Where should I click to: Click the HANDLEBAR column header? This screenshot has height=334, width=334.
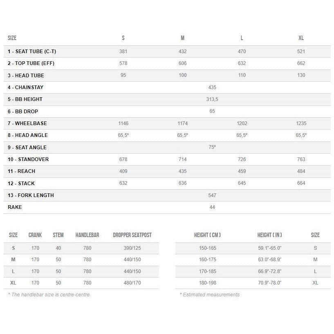(87, 235)
